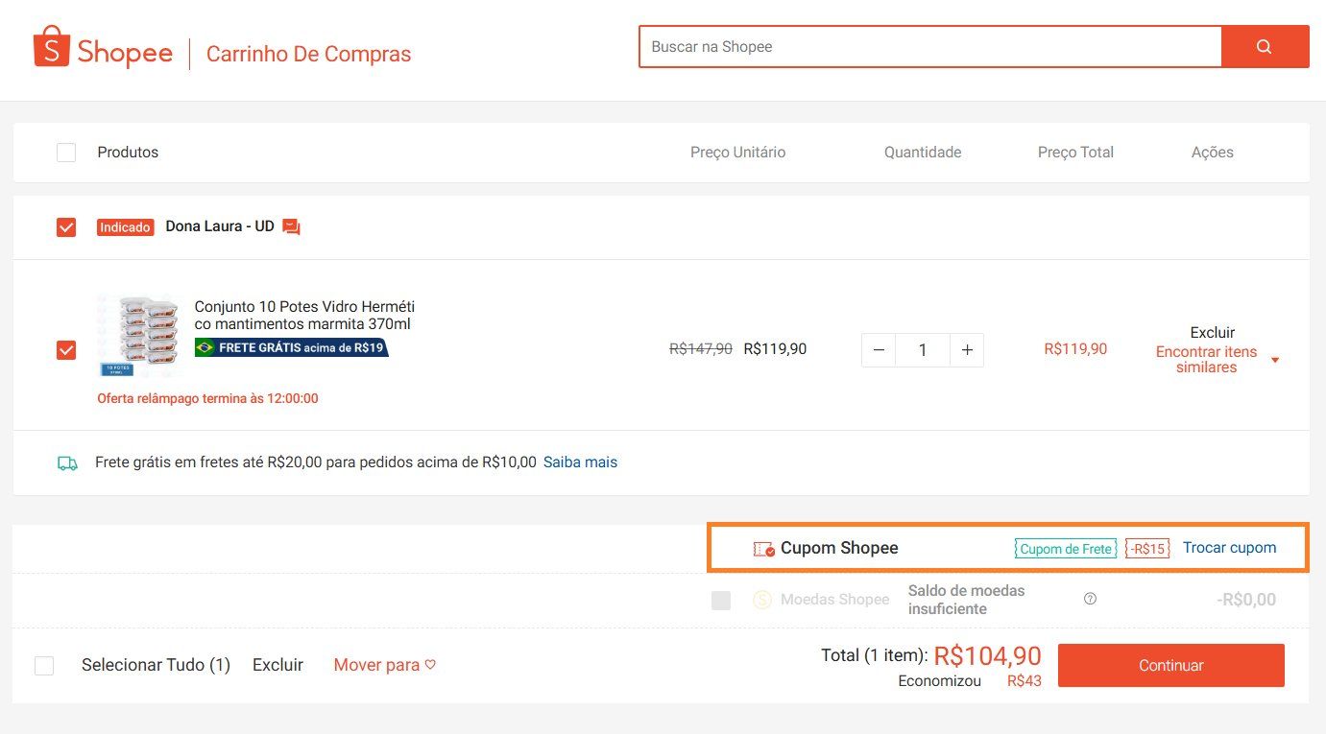Image resolution: width=1326 pixels, height=734 pixels.
Task: Click Encontrar itens similares link
Action: (x=1206, y=360)
